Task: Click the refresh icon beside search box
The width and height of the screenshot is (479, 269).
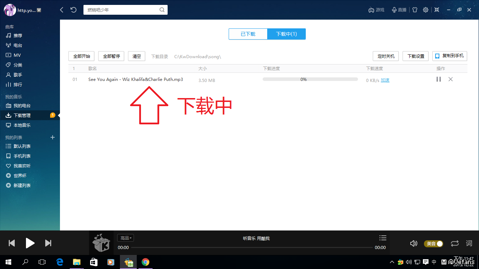Action: pos(73,10)
